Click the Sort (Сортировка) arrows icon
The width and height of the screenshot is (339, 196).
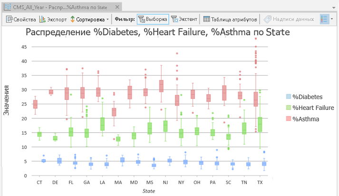(72, 20)
